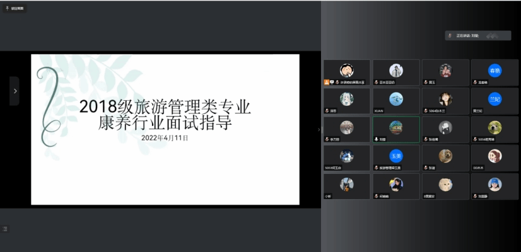Click the muted mic icon beside 黄兰妃
This screenshot has width=521, height=252.
coord(475,110)
